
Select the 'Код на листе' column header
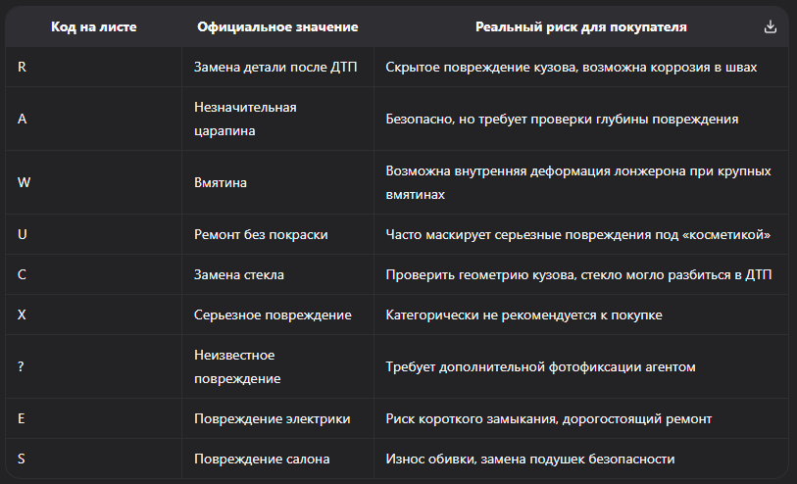point(93,26)
